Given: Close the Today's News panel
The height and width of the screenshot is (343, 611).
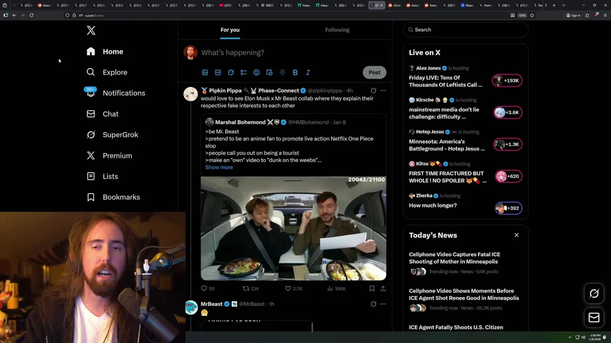Looking at the screenshot, I should coord(516,235).
